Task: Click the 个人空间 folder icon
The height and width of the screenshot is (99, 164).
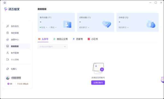Action: click(8, 60)
